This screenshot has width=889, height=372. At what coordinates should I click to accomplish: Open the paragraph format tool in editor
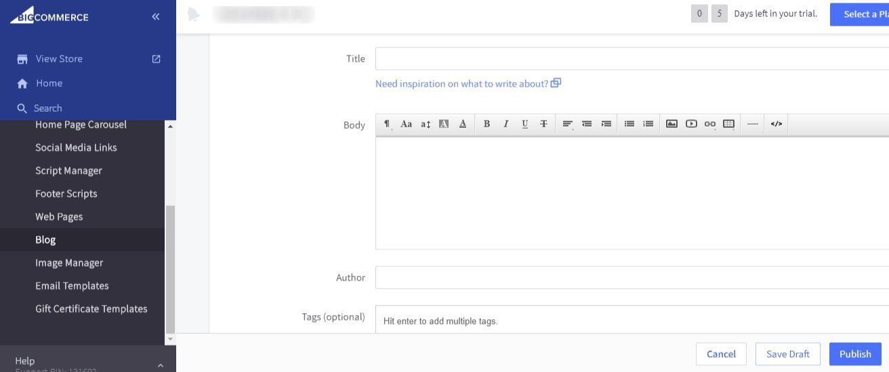tap(387, 124)
